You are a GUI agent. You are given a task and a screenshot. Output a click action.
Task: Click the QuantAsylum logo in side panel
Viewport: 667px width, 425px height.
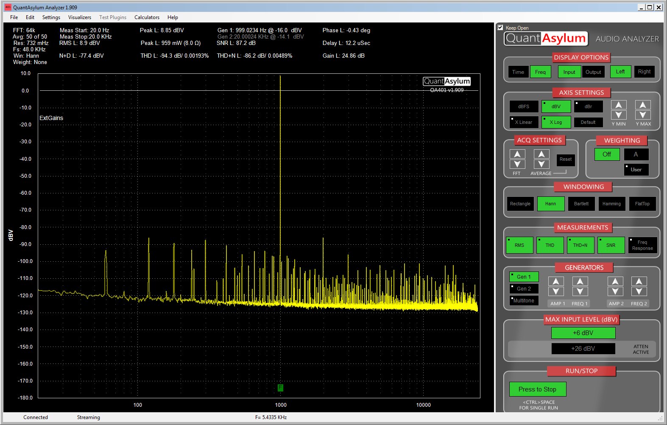pyautogui.click(x=546, y=39)
